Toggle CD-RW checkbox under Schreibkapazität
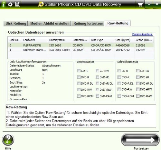Image resolution: width=161 pixels, height=150 pixels. click(x=138, y=71)
